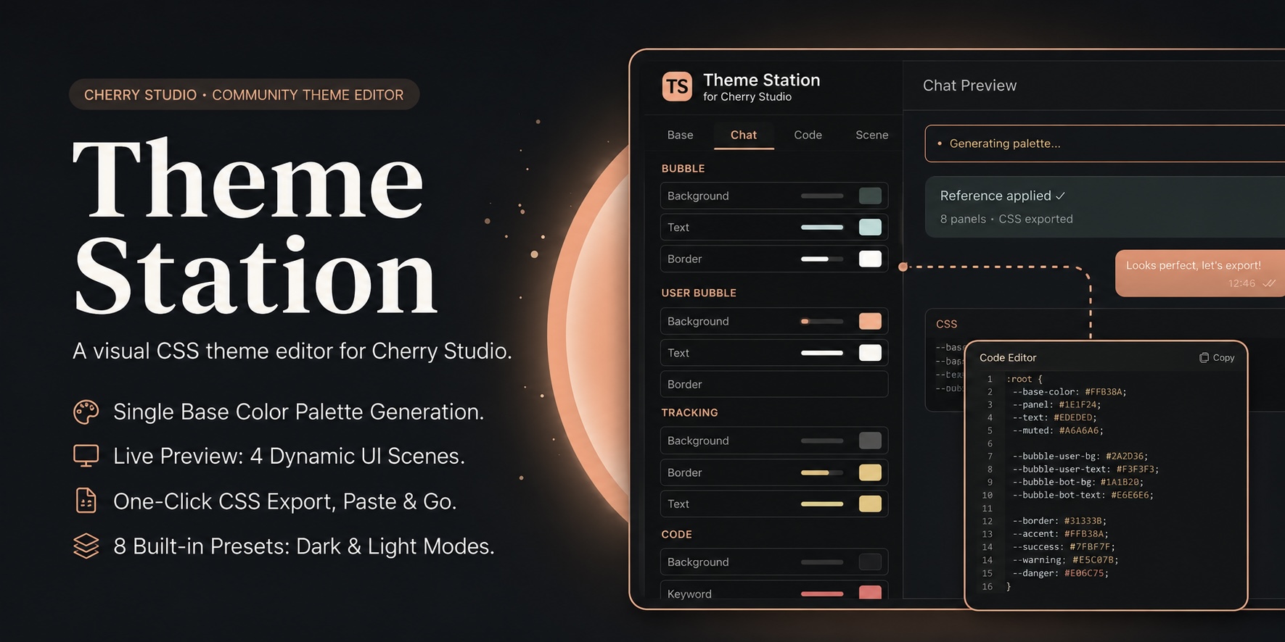Adjust the Bubble Border slider

(x=822, y=259)
